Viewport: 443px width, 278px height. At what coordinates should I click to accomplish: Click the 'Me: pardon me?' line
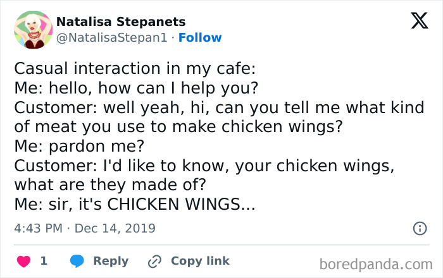coord(79,146)
